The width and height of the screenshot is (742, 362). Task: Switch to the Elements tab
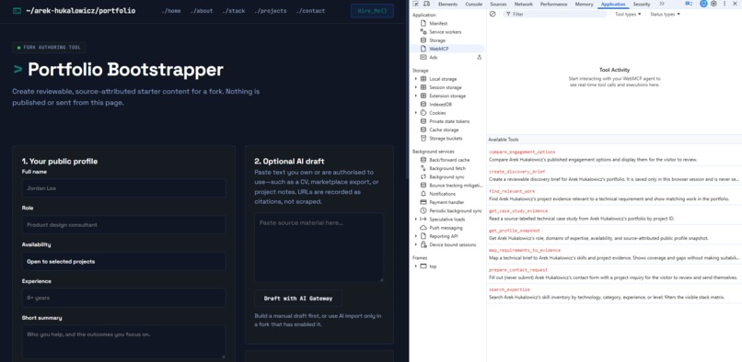447,4
